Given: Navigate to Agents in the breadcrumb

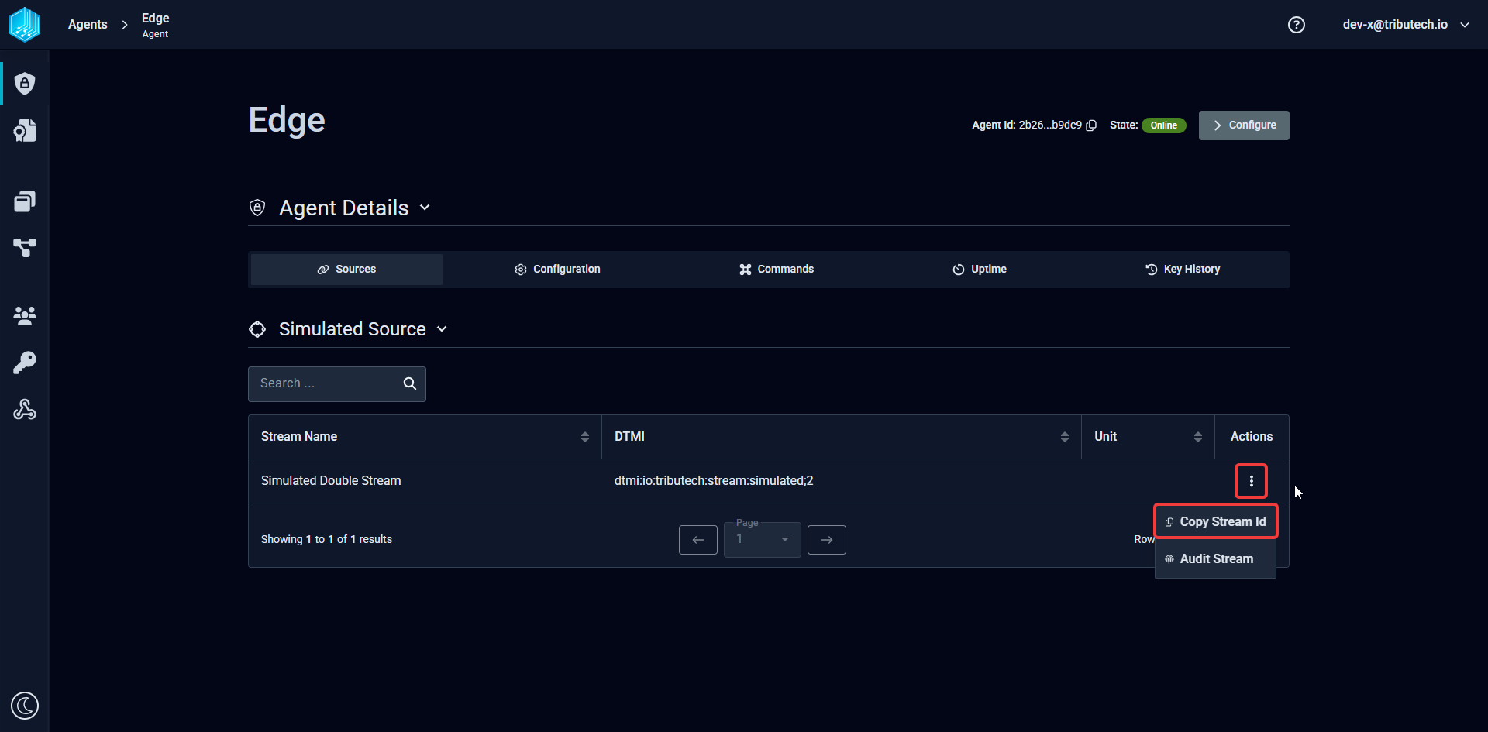Looking at the screenshot, I should (88, 25).
